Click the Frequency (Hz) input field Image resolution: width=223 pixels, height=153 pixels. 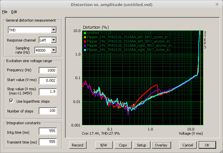point(48,70)
